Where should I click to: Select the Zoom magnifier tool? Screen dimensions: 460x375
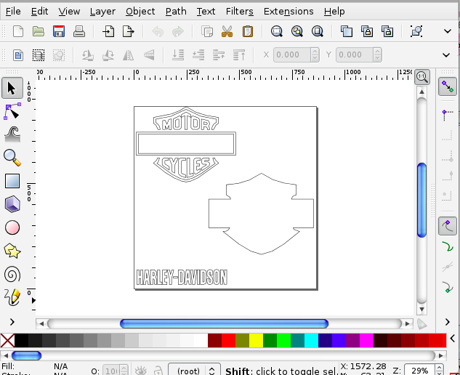[12, 158]
